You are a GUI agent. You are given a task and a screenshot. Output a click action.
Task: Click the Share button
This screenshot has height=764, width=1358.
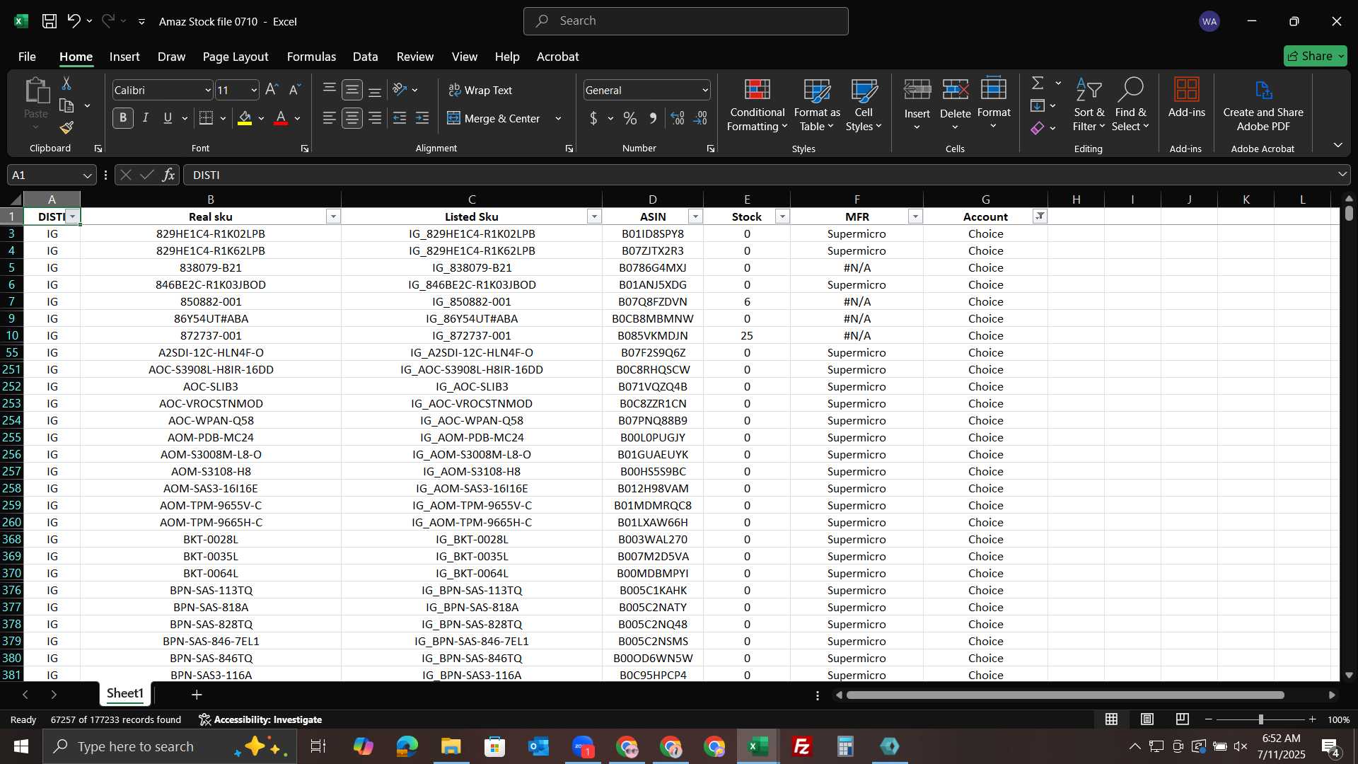click(x=1315, y=56)
